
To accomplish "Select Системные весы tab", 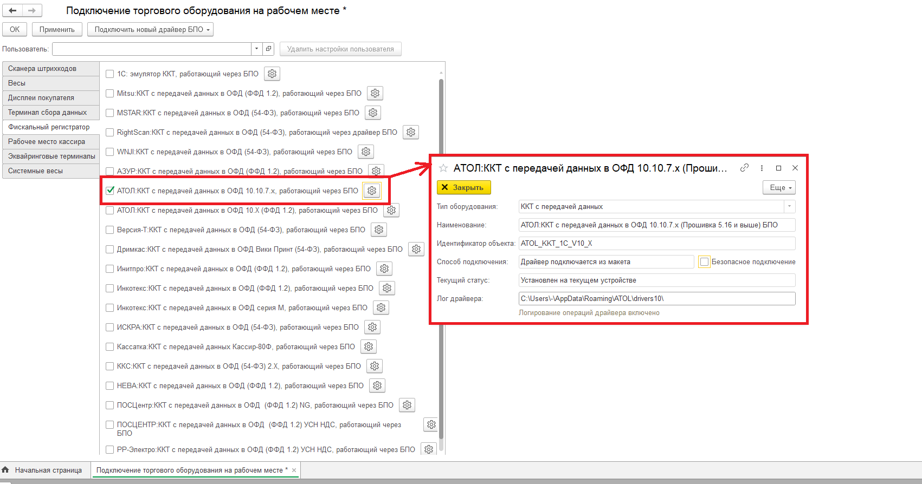I will (x=50, y=171).
